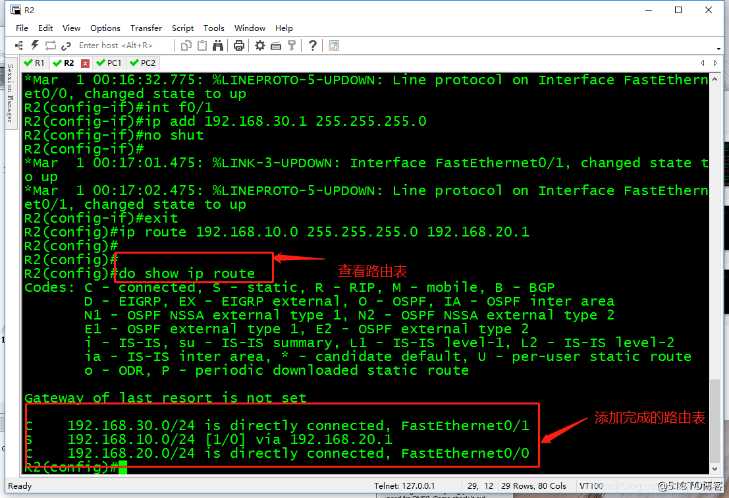Click the vertical scrollbar thumb

point(715,421)
